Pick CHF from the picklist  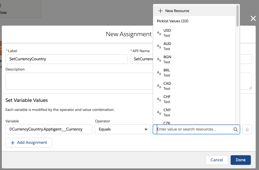point(194,99)
